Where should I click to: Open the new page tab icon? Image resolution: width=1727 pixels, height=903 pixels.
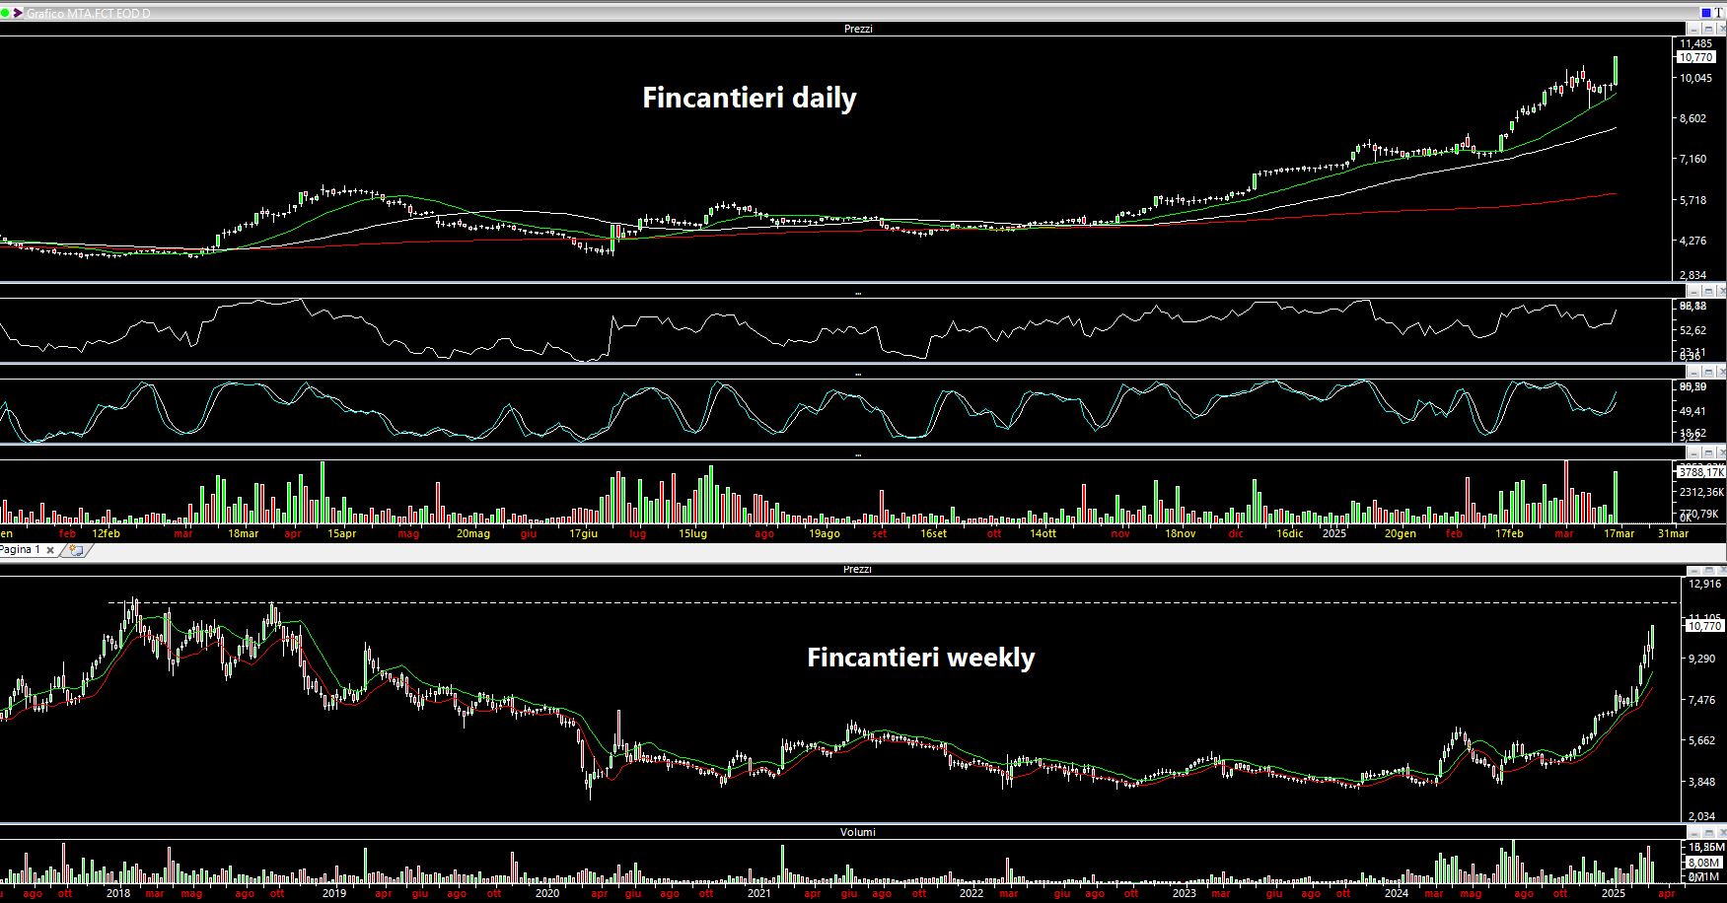click(76, 550)
